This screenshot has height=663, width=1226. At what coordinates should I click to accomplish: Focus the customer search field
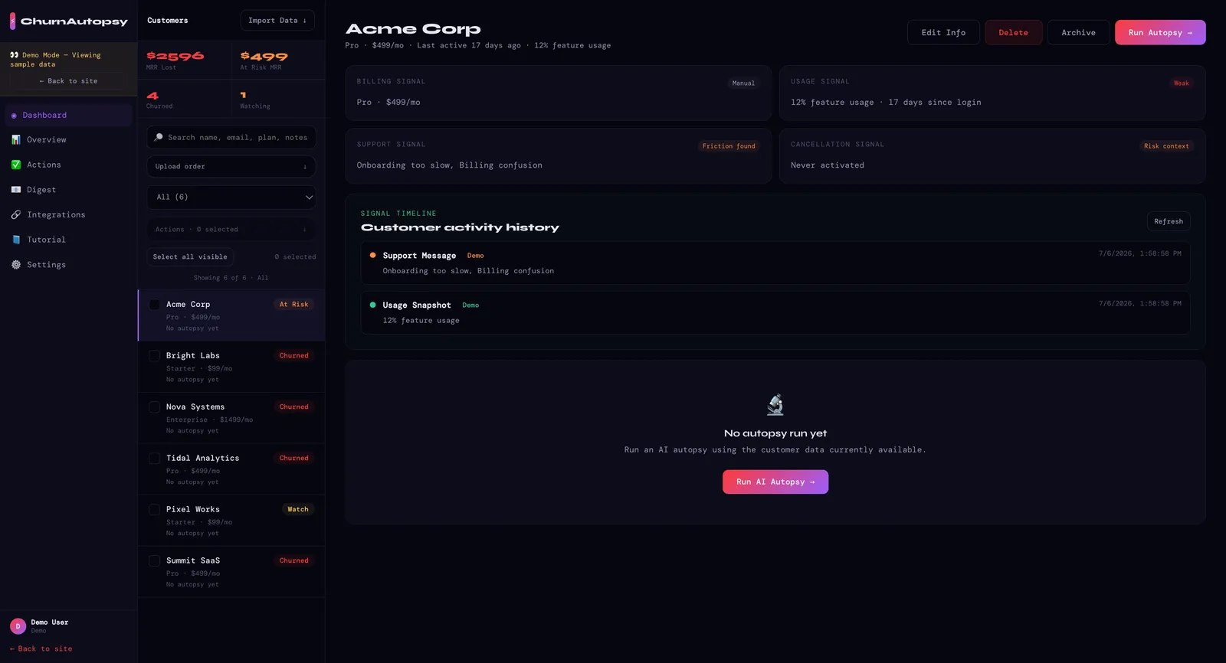click(x=231, y=138)
